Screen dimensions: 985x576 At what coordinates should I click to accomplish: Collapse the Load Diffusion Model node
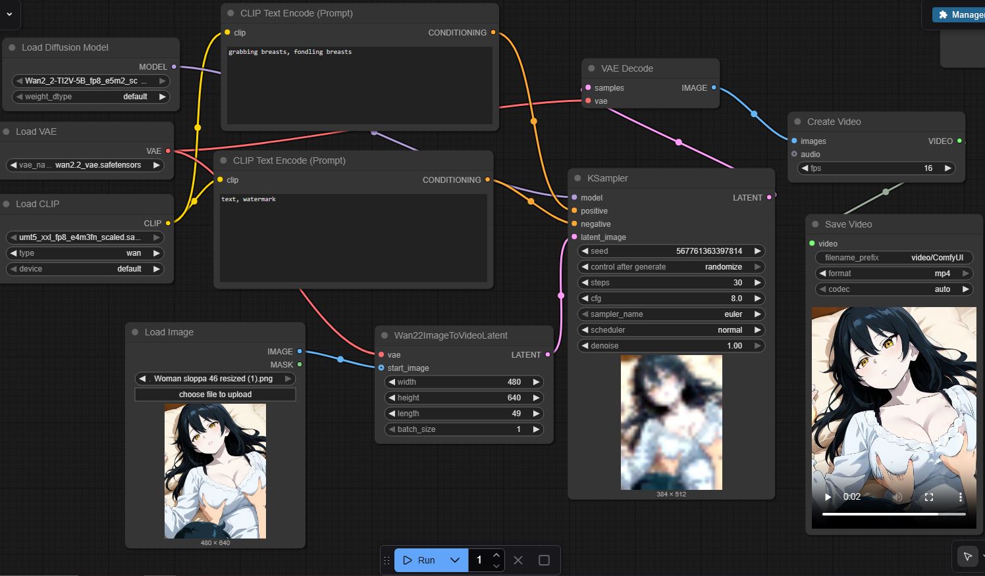click(x=12, y=47)
